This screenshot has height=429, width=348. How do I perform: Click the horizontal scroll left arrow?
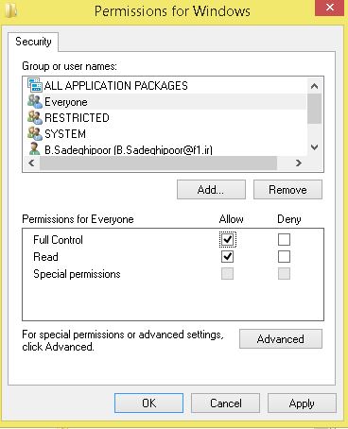coord(31,163)
